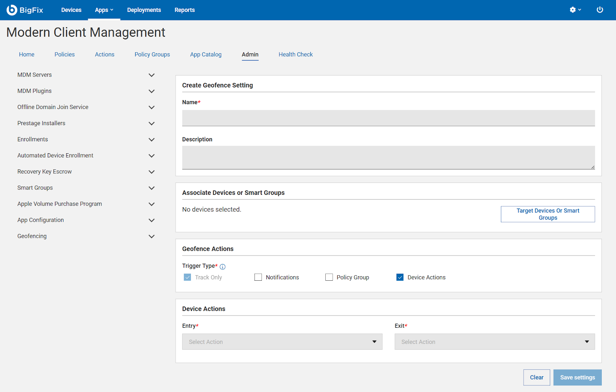Click the Name input field
The height and width of the screenshot is (392, 616).
tap(388, 118)
